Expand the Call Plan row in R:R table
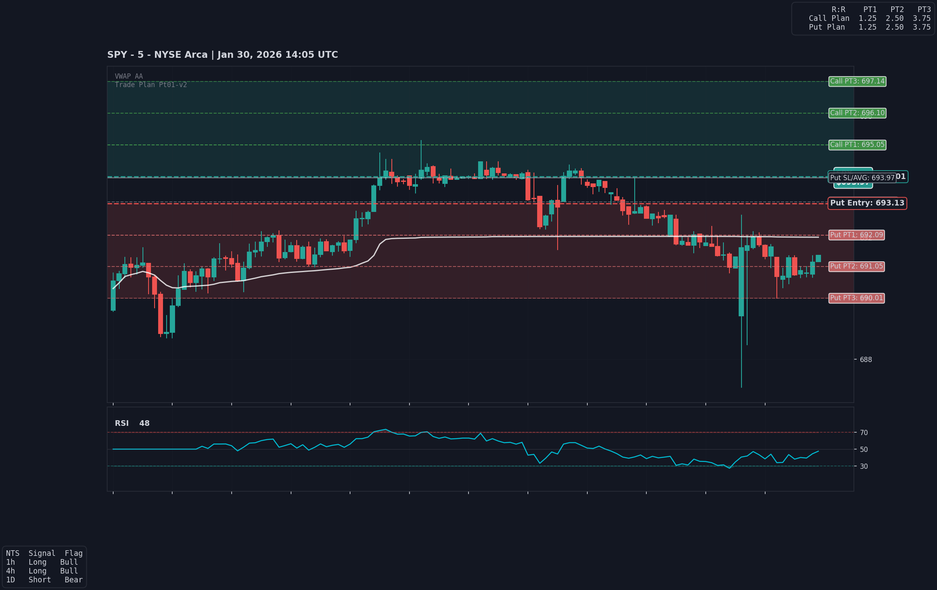The width and height of the screenshot is (937, 590). [x=829, y=18]
